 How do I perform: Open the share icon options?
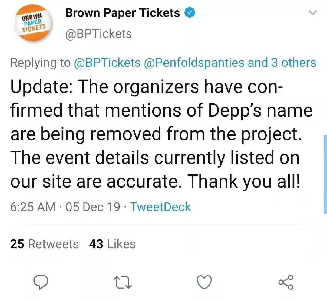click(286, 282)
